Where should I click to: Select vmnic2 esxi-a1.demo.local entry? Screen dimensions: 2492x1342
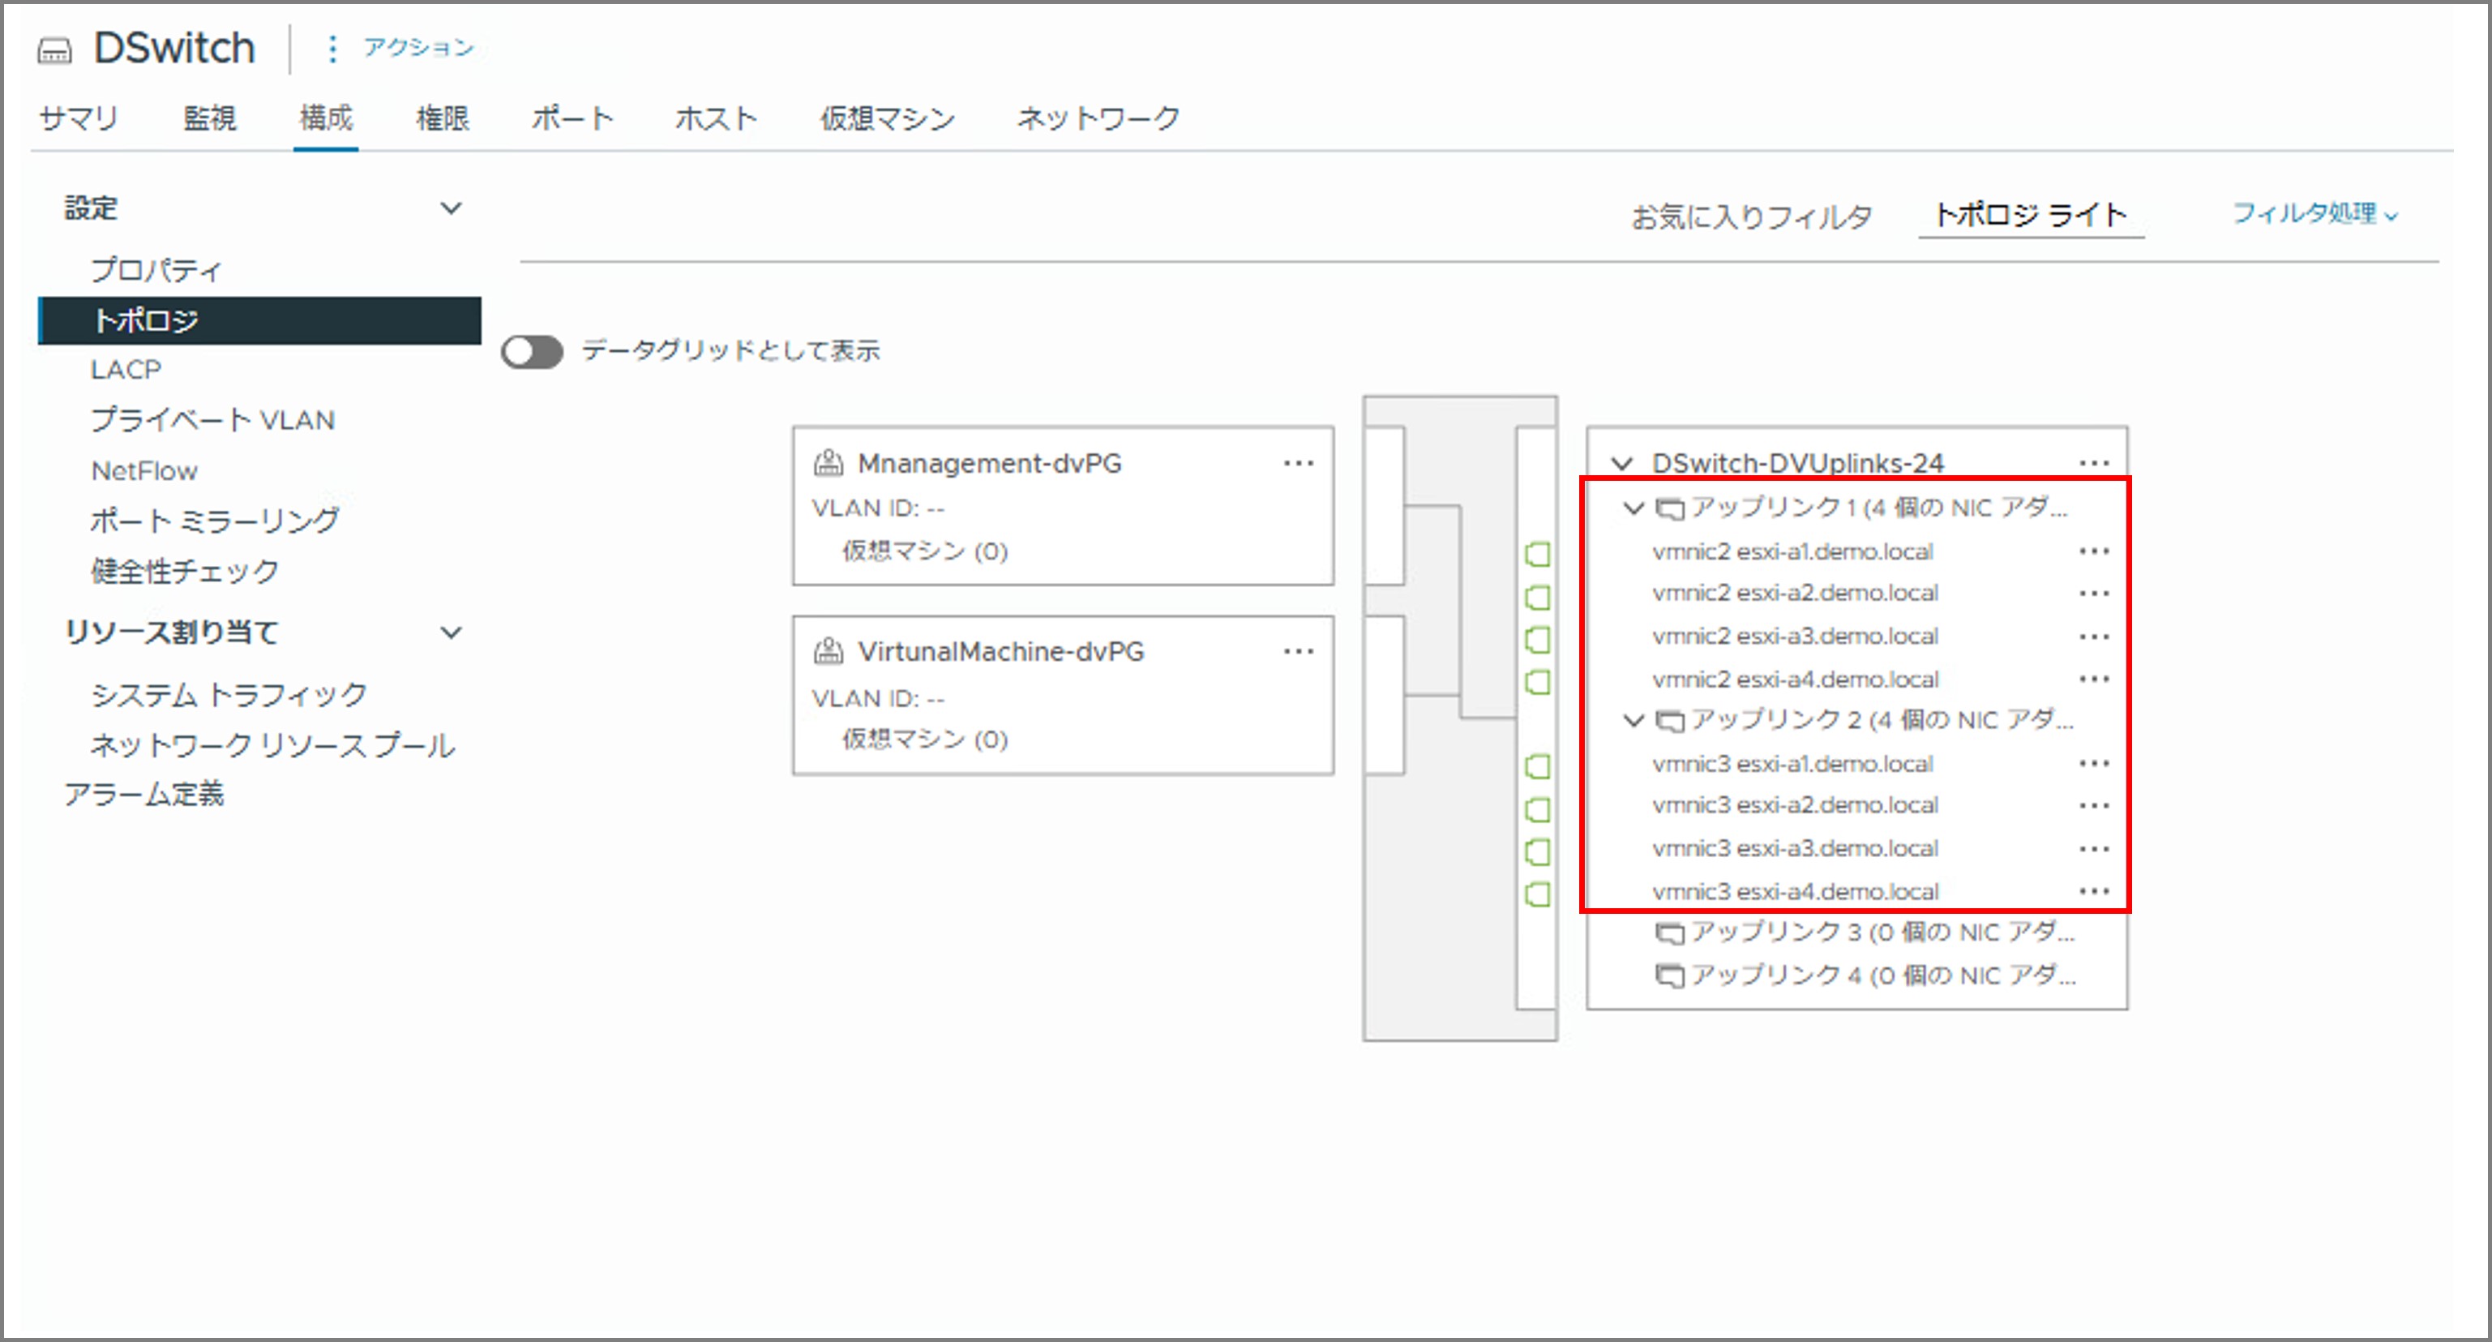pos(1792,551)
